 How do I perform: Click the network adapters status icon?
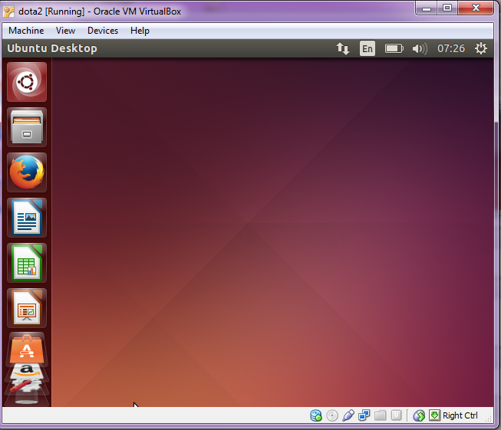coord(364,415)
